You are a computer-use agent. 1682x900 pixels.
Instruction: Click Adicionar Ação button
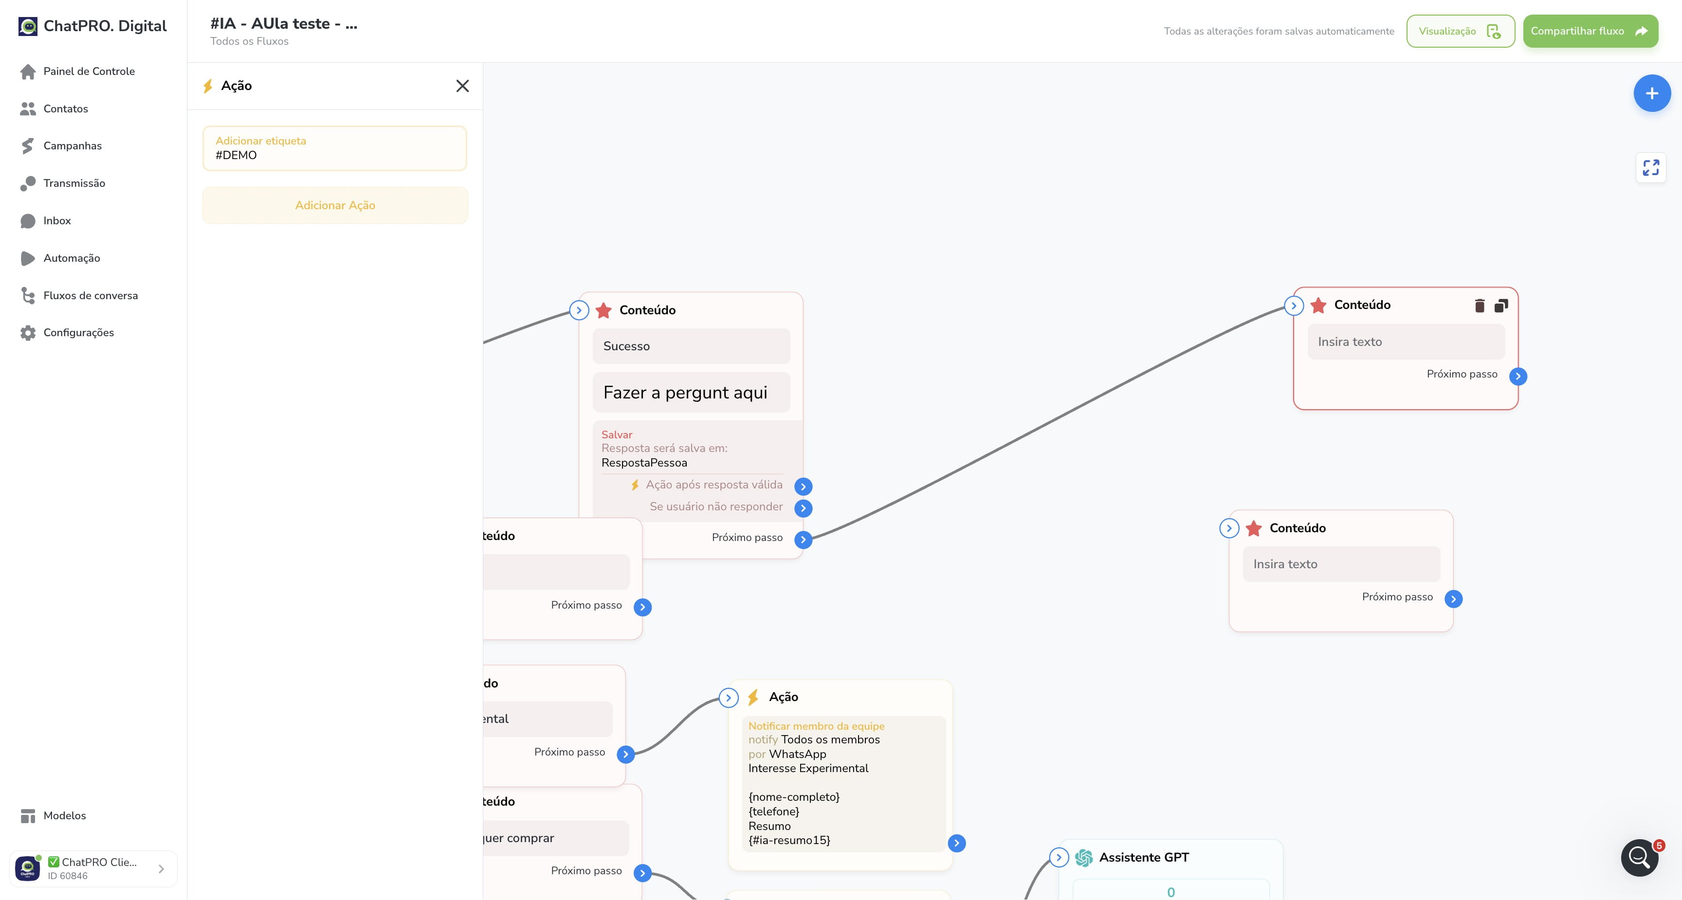point(335,206)
